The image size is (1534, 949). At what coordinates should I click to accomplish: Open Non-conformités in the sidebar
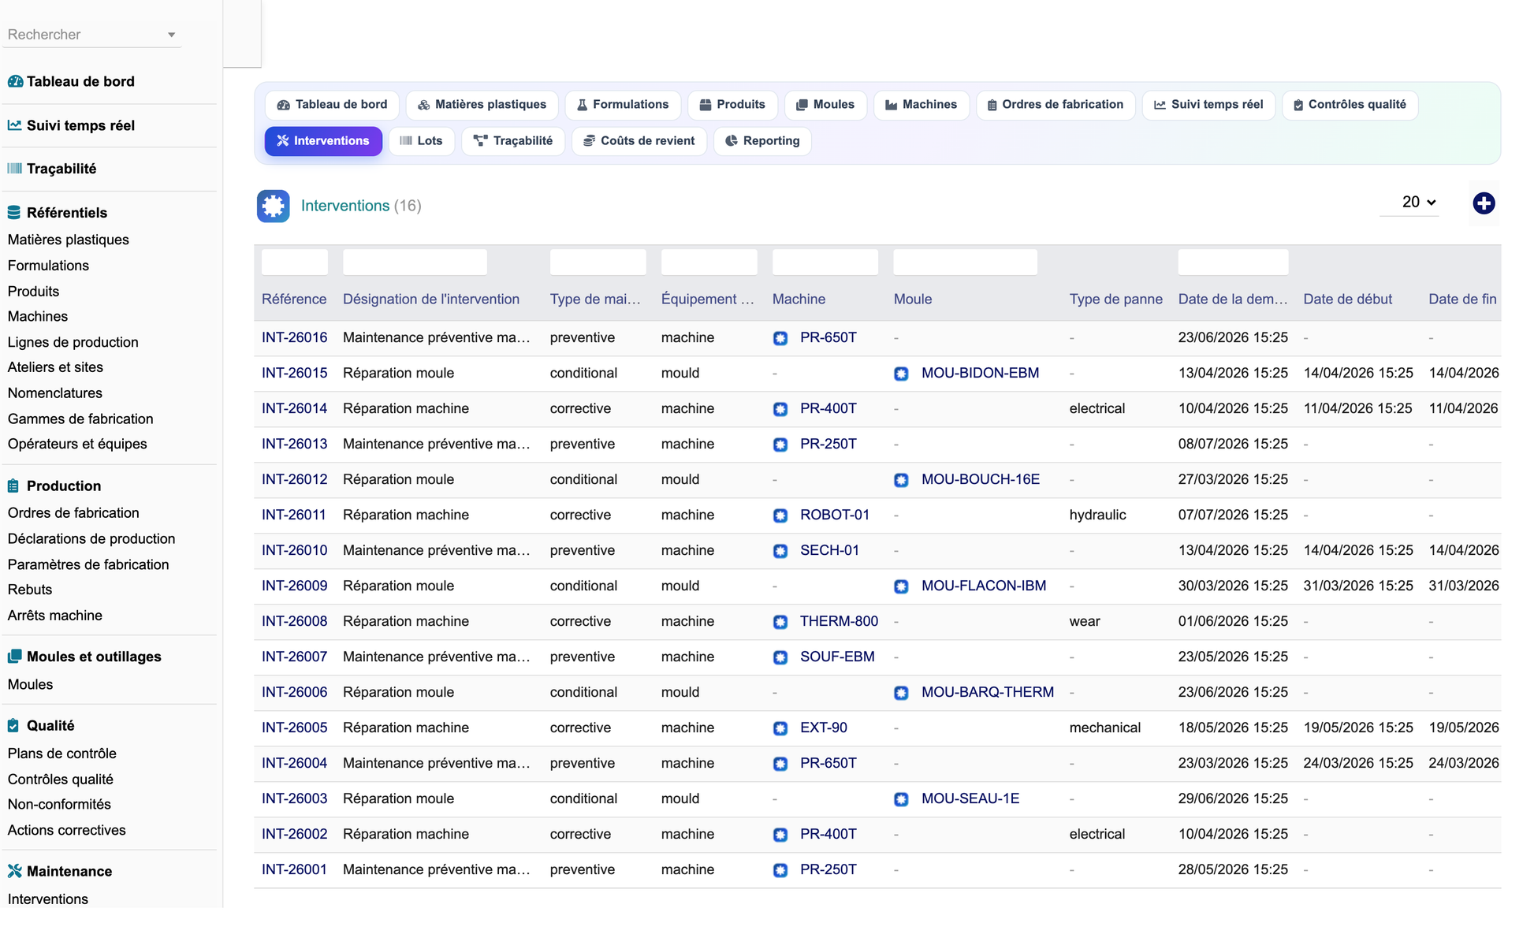click(x=59, y=805)
